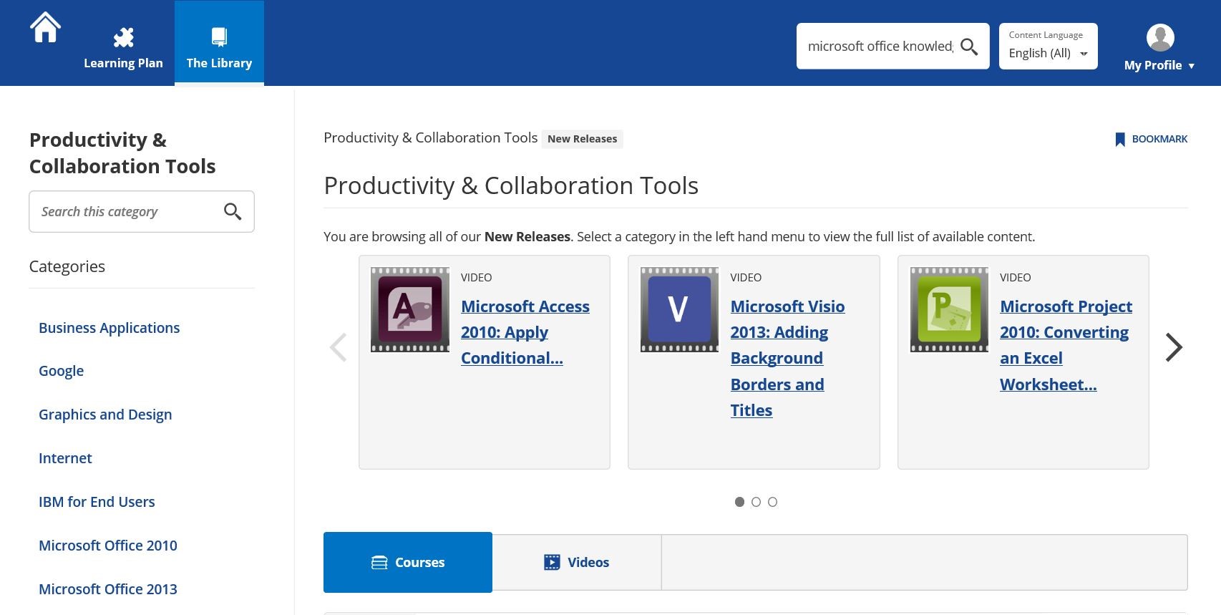Open the Google category

click(61, 371)
